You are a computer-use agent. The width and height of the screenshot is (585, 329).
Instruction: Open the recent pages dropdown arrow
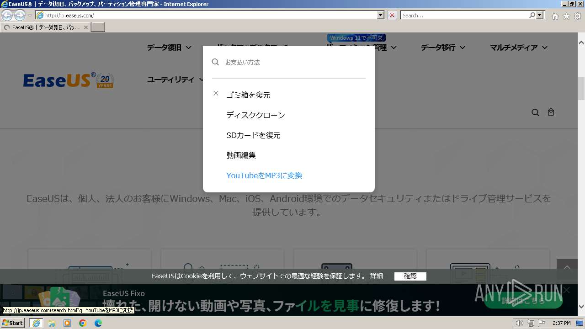click(30, 16)
